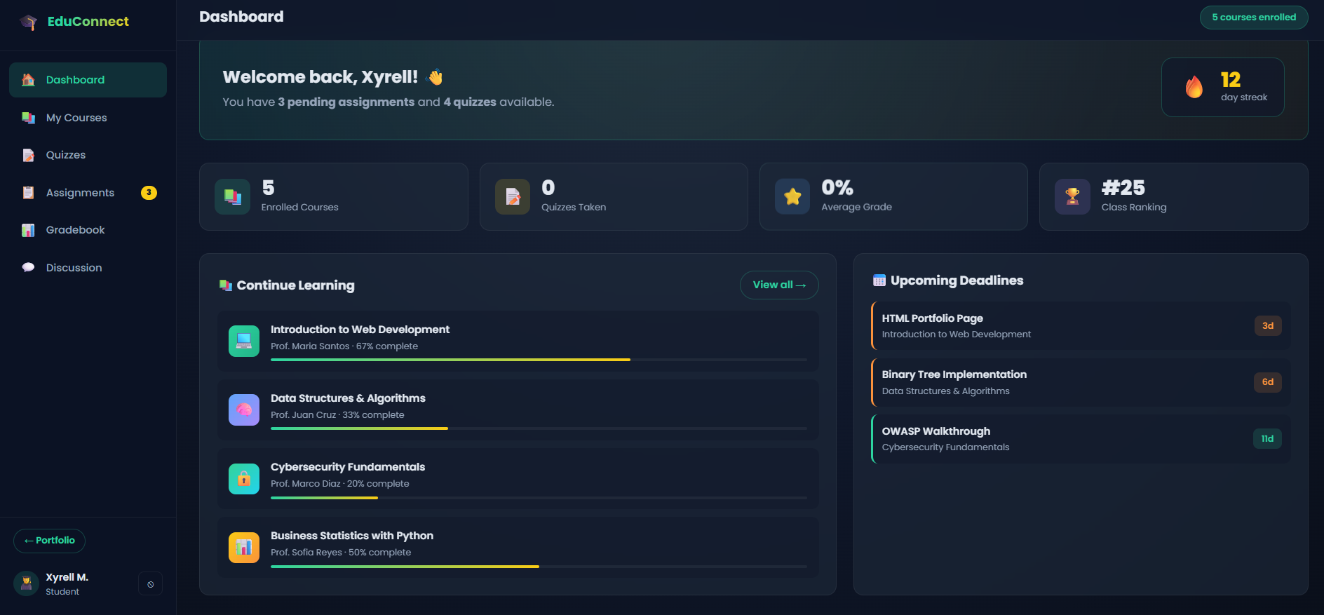Open the Dashboard menu item
Viewport: 1324px width, 615px height.
click(88, 80)
